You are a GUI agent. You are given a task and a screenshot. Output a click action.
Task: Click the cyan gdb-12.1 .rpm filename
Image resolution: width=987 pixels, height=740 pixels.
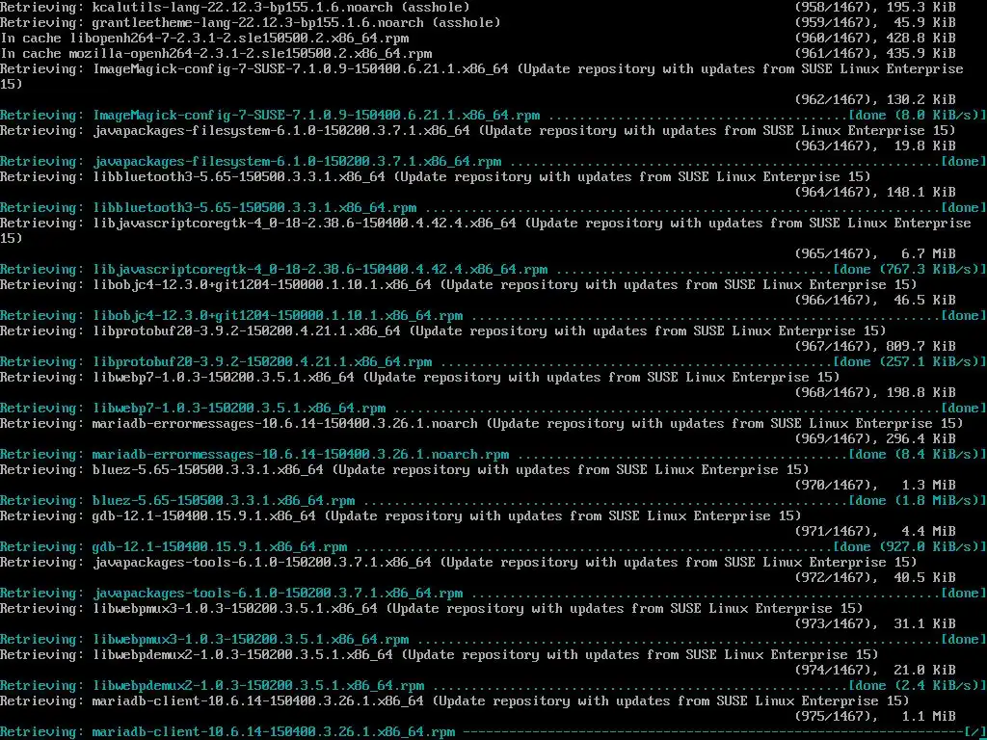pos(220,547)
